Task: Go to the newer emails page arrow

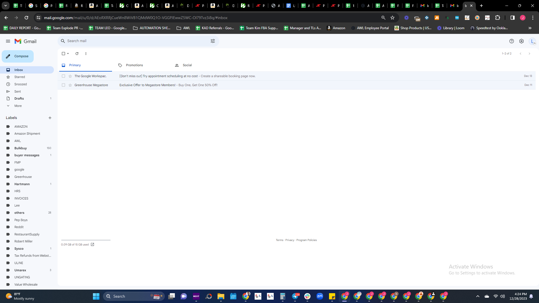Action: coord(520,54)
